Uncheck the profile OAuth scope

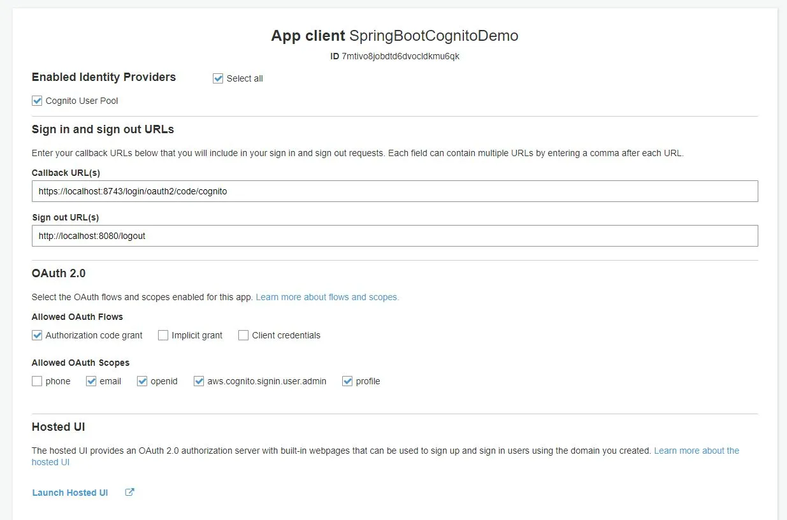click(x=347, y=380)
